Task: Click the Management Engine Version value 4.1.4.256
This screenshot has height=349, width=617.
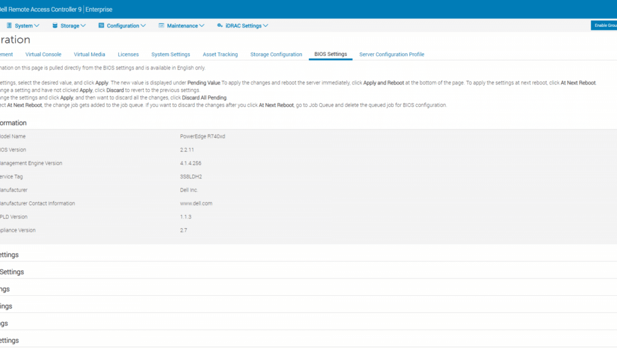Action: tap(190, 163)
